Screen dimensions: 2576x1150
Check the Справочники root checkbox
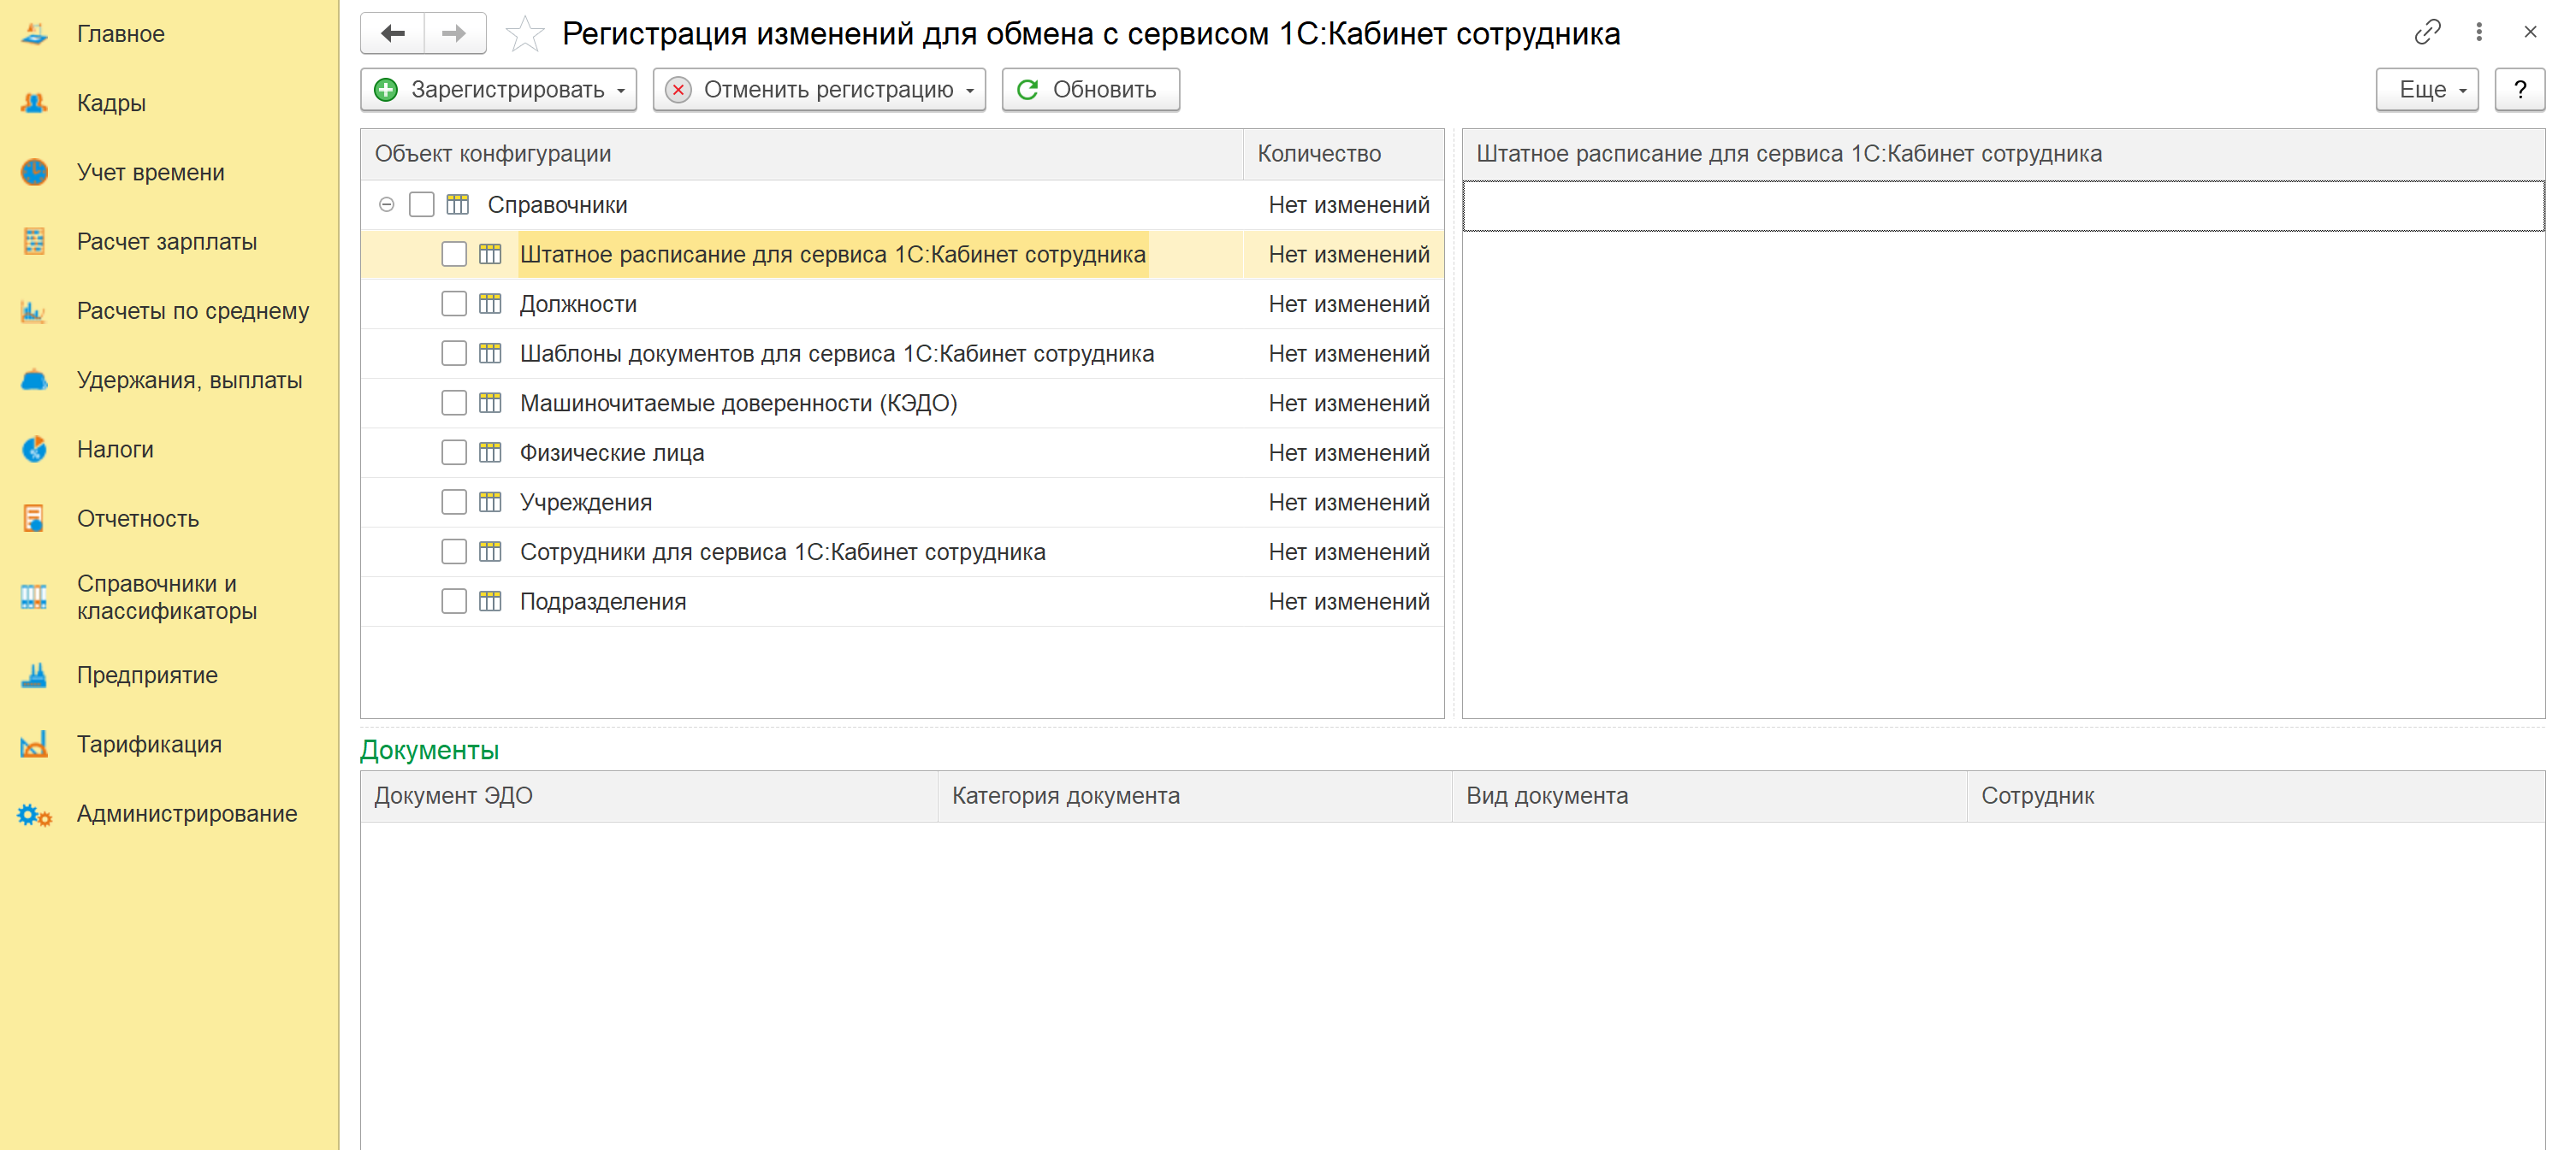click(422, 205)
